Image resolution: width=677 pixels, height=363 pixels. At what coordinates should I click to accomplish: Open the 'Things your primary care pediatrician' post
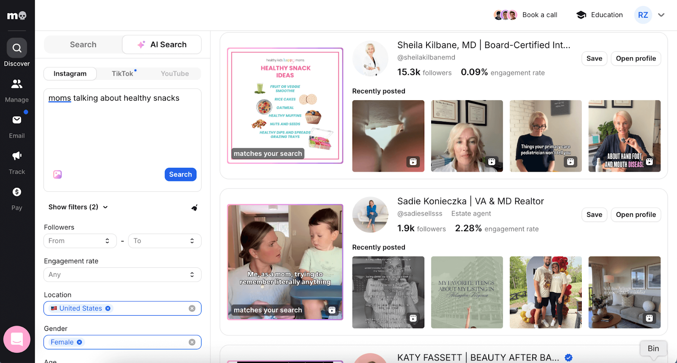point(546,136)
